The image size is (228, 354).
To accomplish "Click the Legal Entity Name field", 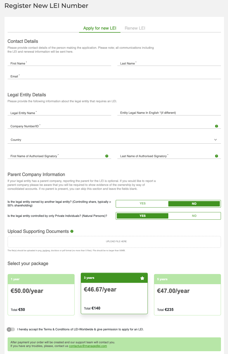I will (x=59, y=113).
